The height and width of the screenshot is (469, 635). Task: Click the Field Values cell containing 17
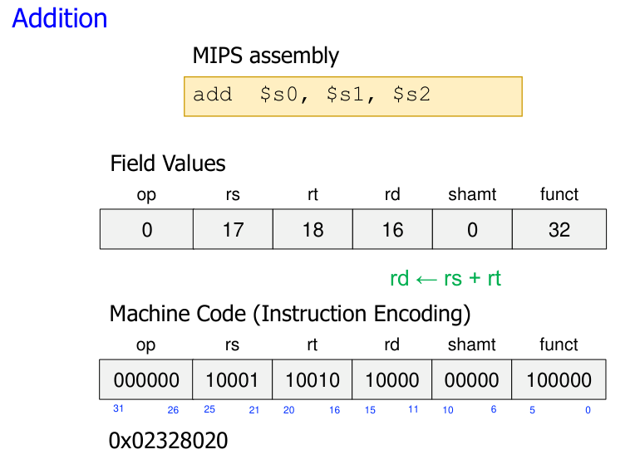tap(233, 229)
